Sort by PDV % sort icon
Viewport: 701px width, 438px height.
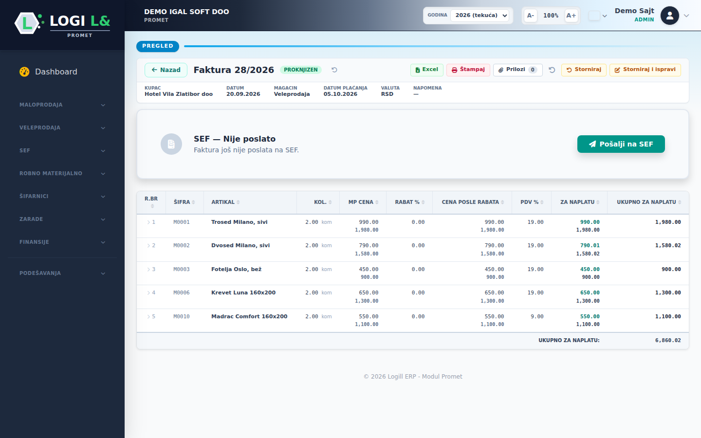click(542, 202)
